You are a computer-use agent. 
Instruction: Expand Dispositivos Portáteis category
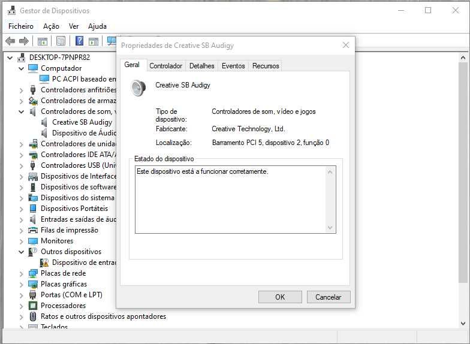point(22,209)
